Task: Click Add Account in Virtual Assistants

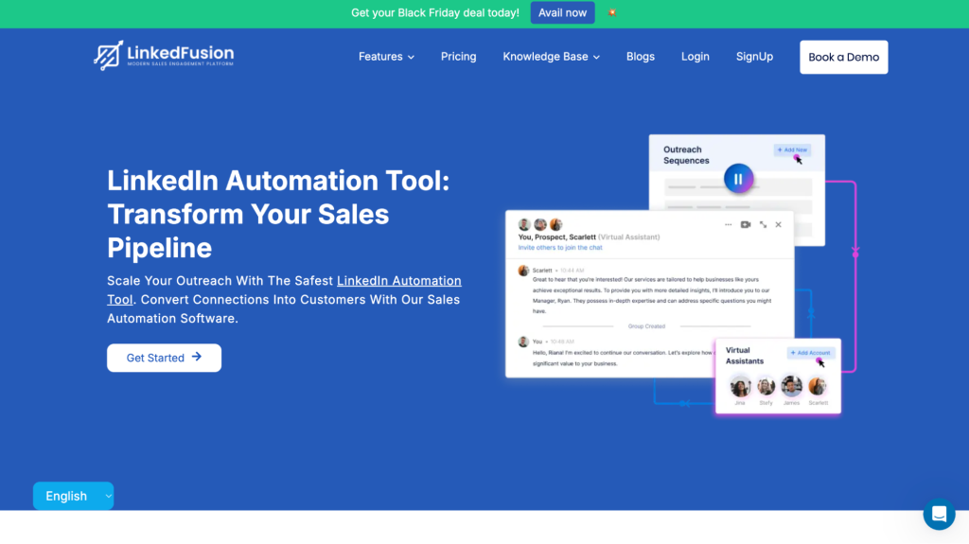Action: [811, 353]
